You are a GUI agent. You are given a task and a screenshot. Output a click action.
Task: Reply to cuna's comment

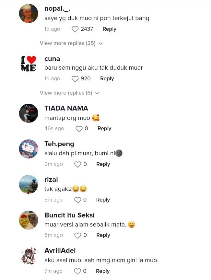coord(107,79)
